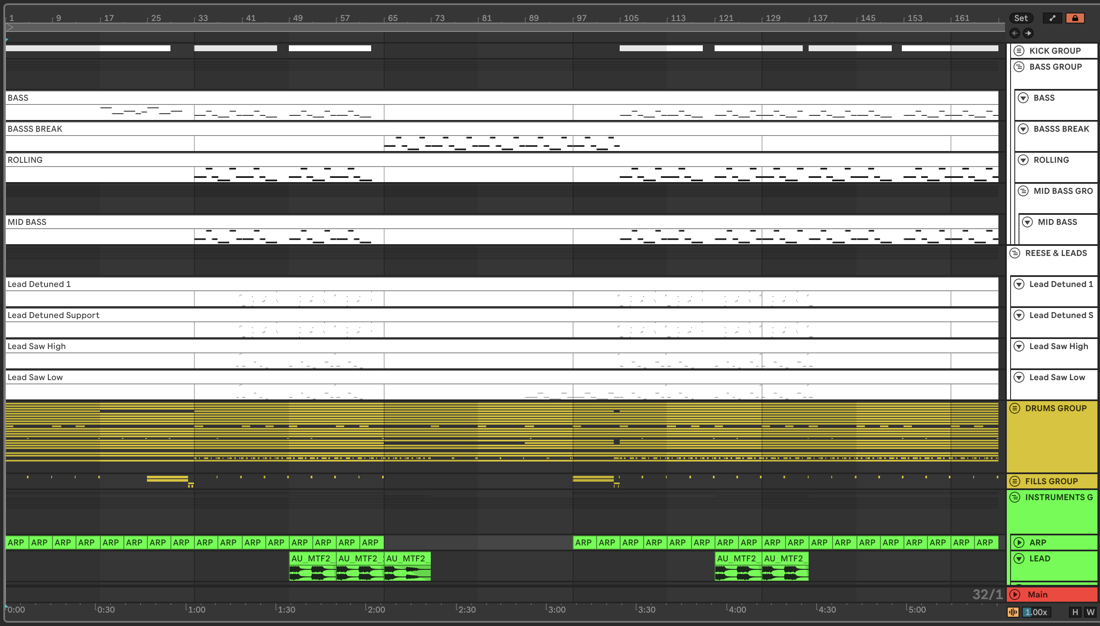Toggle the orange waveform display button

click(x=1013, y=612)
